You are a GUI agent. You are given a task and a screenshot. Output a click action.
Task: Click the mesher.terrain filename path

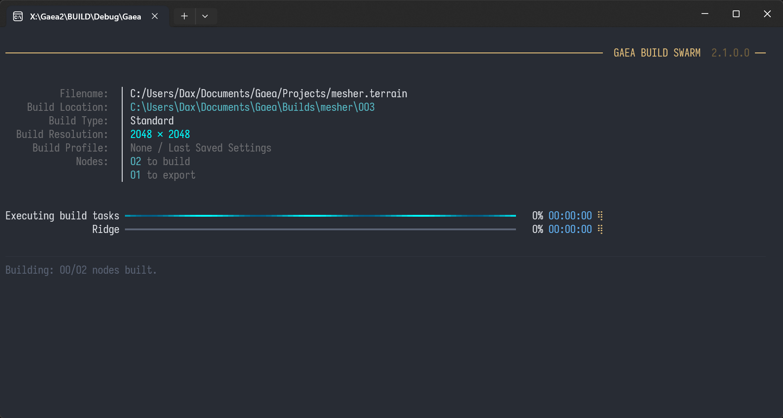pyautogui.click(x=268, y=94)
